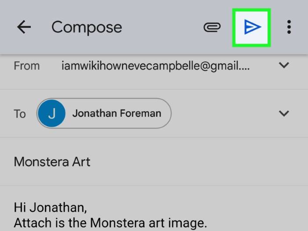Tap the To field label
The image size is (308, 231).
[20, 114]
